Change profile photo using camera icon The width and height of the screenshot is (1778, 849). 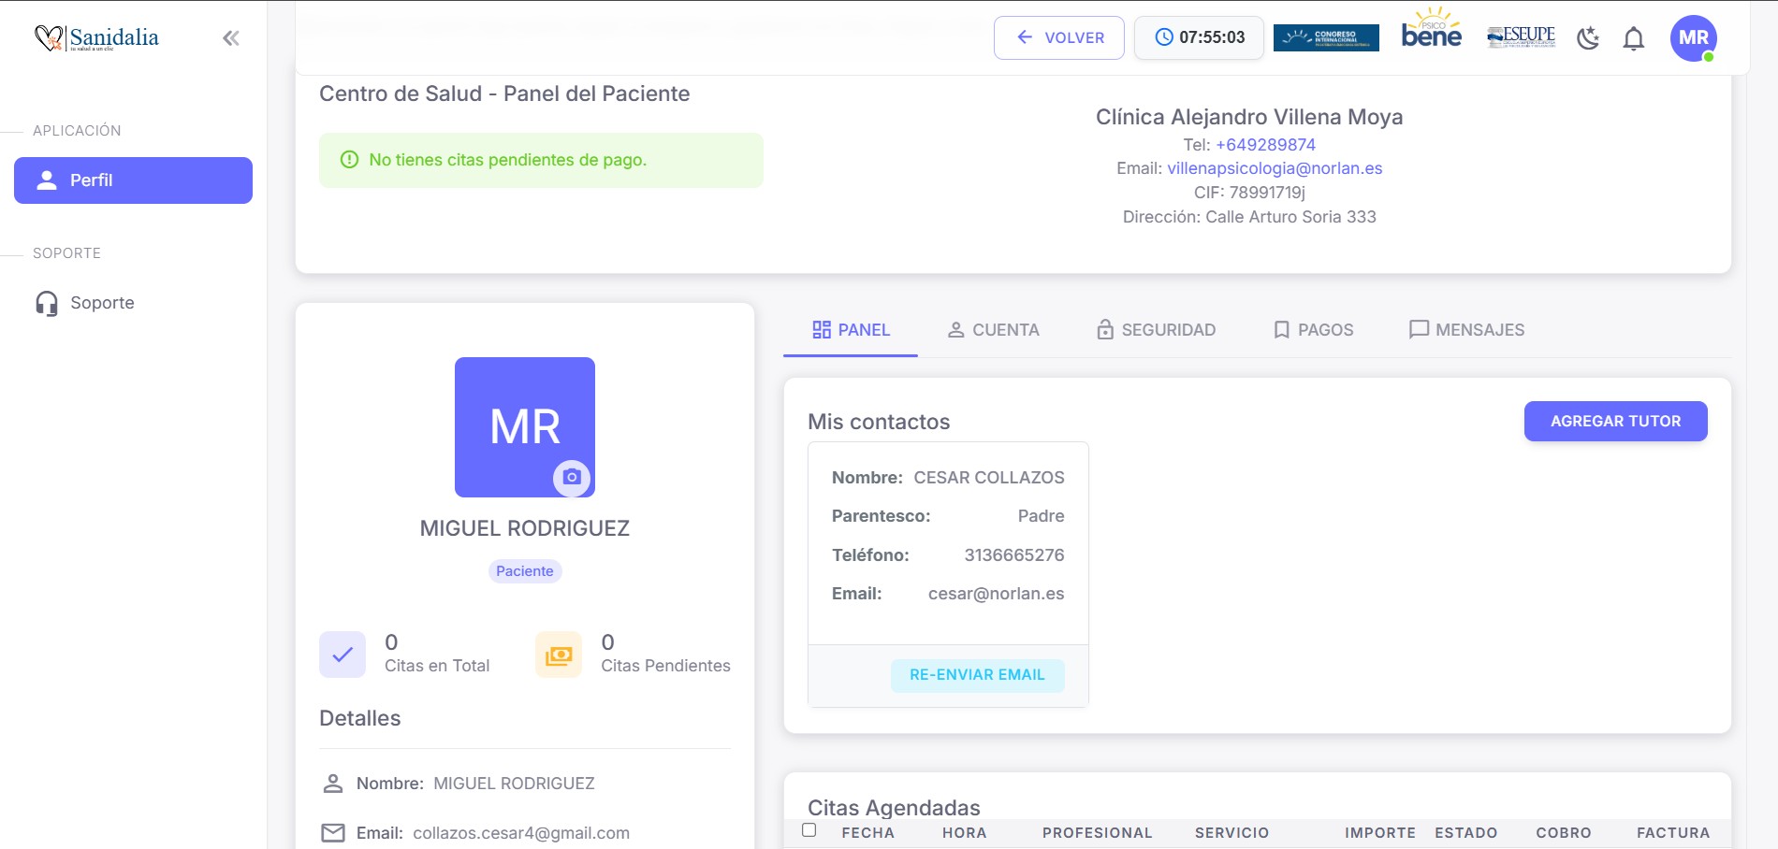coord(572,477)
